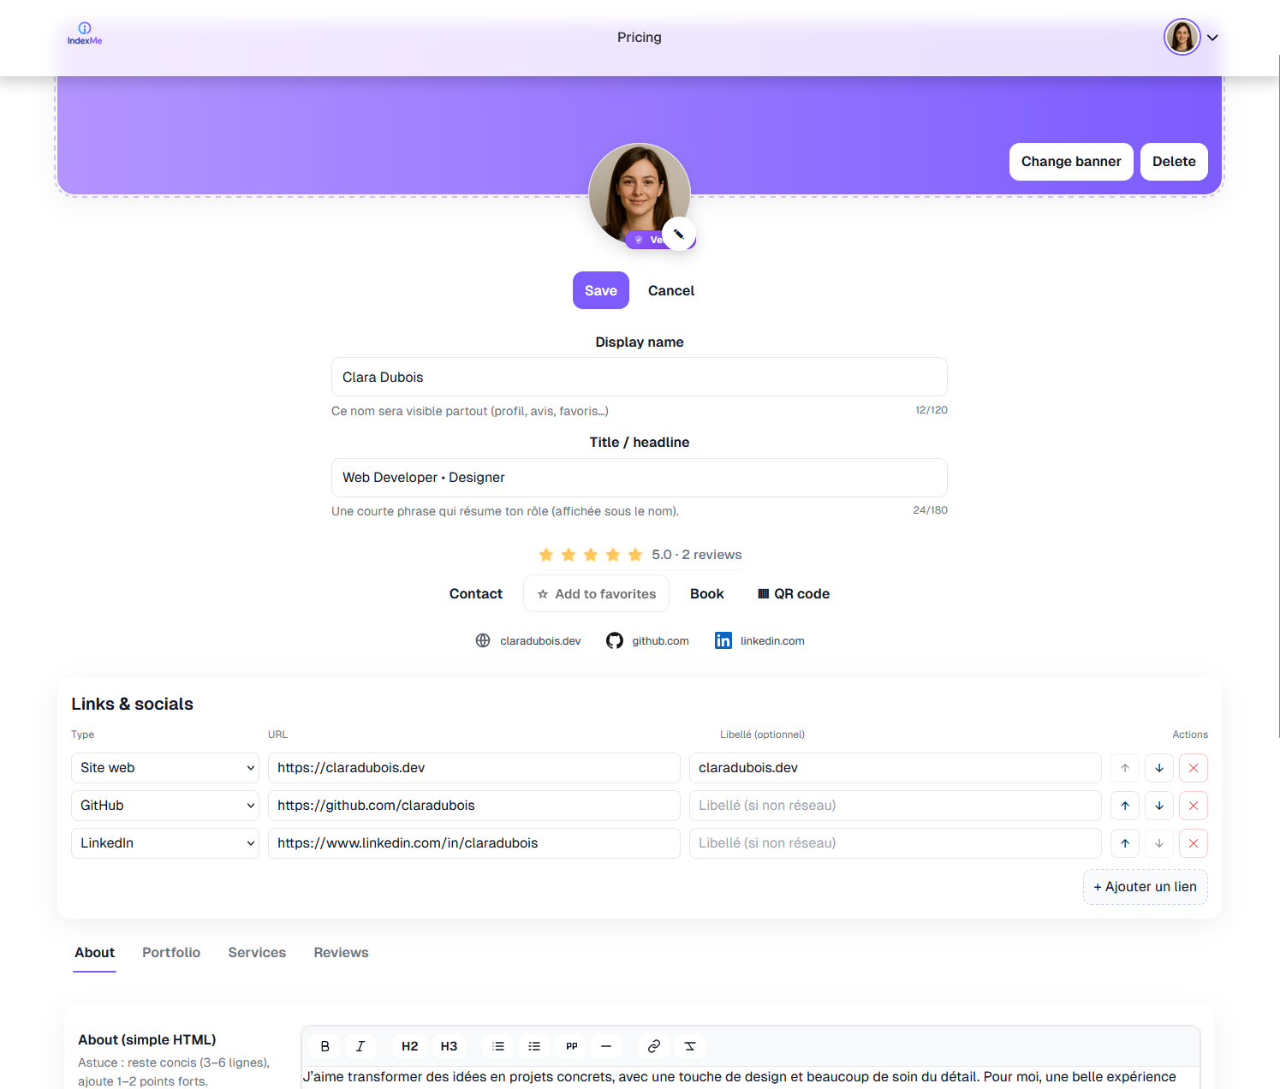Click Ajouter un lien to add a link
The image size is (1280, 1089).
click(x=1145, y=886)
